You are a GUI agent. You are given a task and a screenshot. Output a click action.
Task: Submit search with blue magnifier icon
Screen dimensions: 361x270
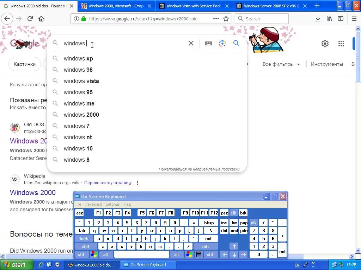(236, 43)
